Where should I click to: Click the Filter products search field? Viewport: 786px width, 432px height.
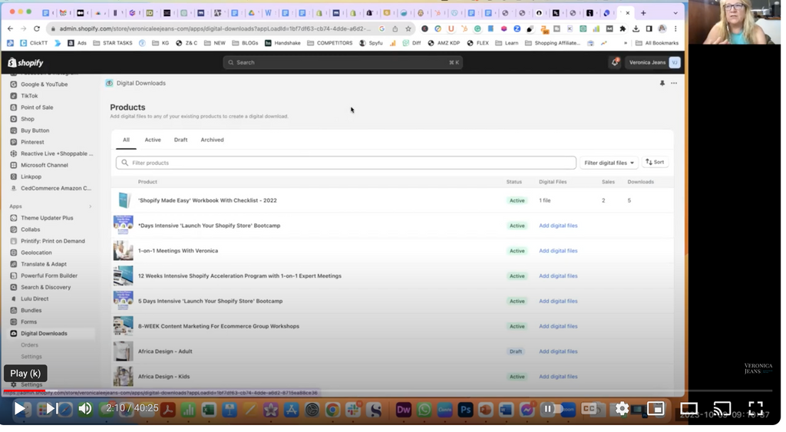click(x=345, y=163)
